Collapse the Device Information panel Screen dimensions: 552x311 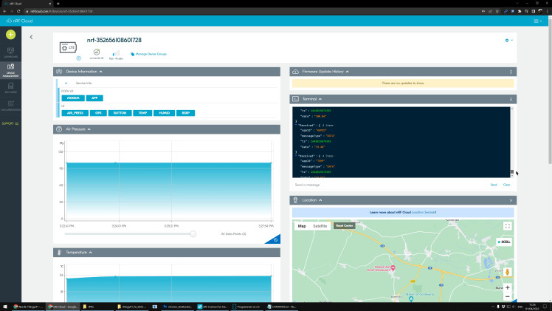tap(100, 72)
